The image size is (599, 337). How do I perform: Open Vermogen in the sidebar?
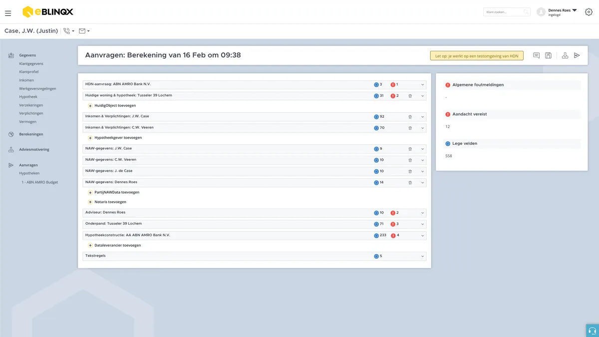pos(27,122)
